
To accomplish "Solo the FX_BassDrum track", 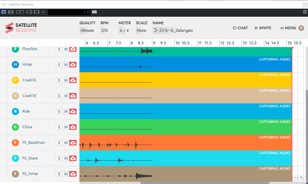I will point(59,143).
